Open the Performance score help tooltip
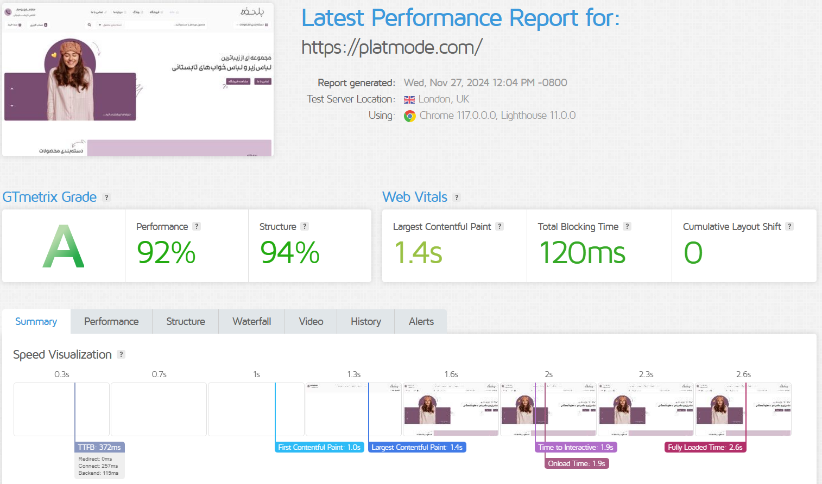Viewport: 822px width, 484px height. 197,227
